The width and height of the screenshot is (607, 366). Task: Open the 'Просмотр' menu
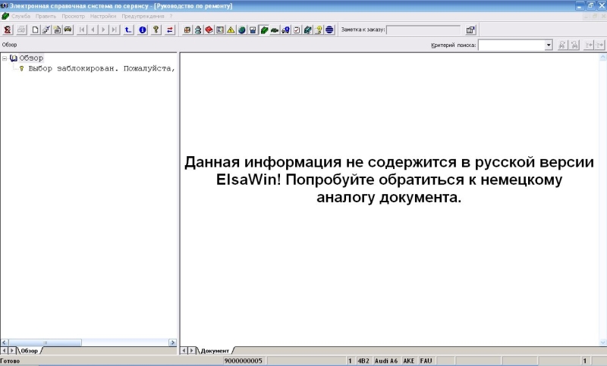click(73, 16)
